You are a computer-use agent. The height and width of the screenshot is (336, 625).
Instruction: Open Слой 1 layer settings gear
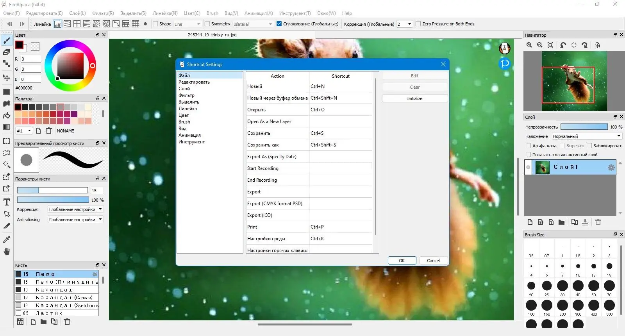(611, 168)
